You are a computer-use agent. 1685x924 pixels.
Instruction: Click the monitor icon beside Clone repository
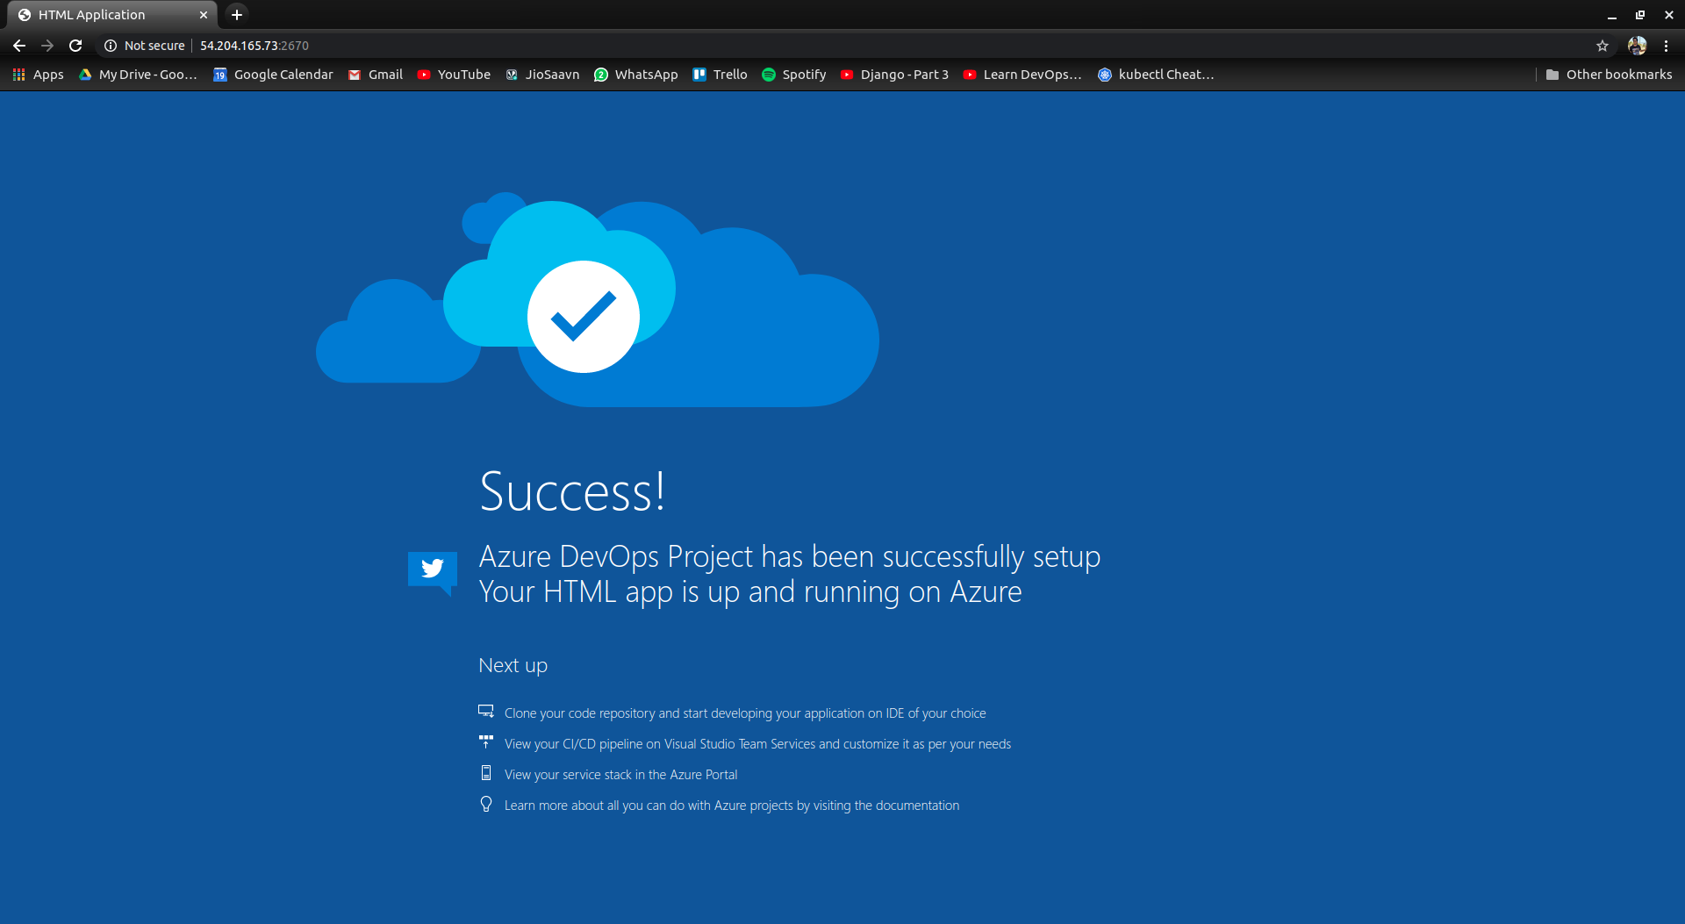[x=486, y=712]
